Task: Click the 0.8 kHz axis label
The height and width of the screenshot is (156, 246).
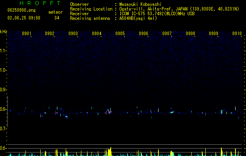Action: [x=4, y=109]
